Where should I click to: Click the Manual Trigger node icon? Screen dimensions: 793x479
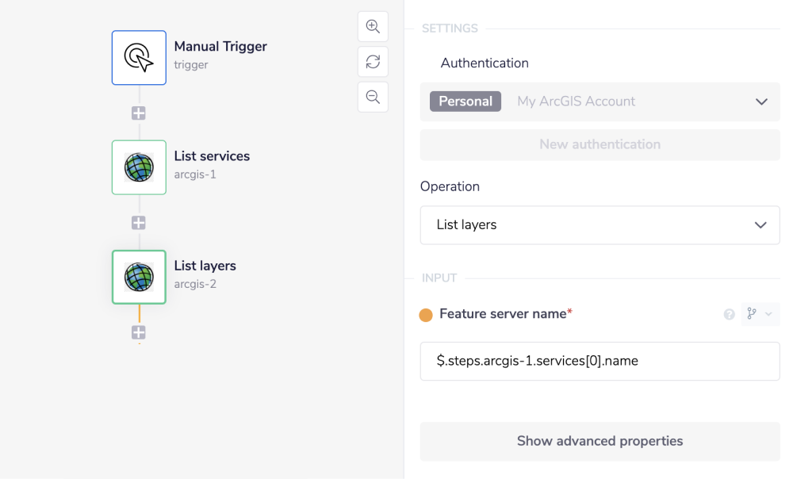click(x=139, y=58)
